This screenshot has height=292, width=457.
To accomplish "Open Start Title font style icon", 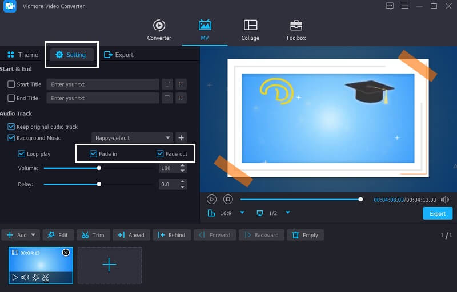I will coord(167,84).
